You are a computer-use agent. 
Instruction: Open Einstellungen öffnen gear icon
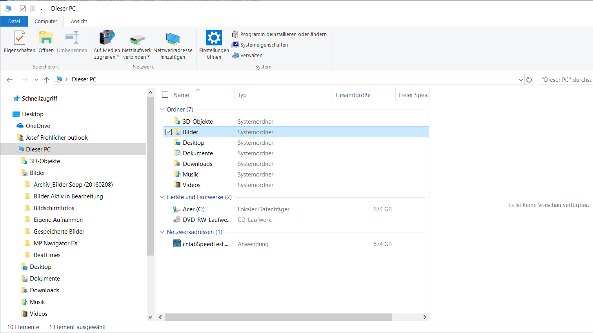click(214, 38)
